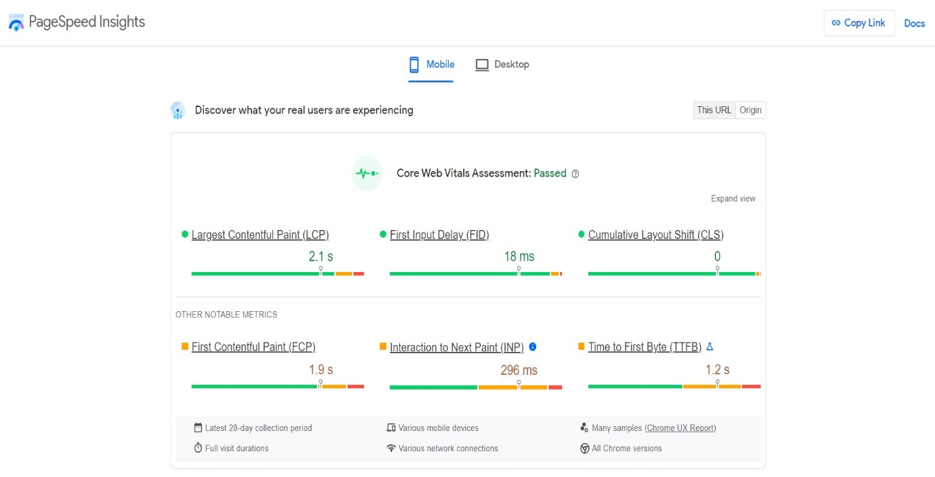935x477 pixels.
Task: Open the First Contentful Paint (FCP) link
Action: (x=253, y=347)
